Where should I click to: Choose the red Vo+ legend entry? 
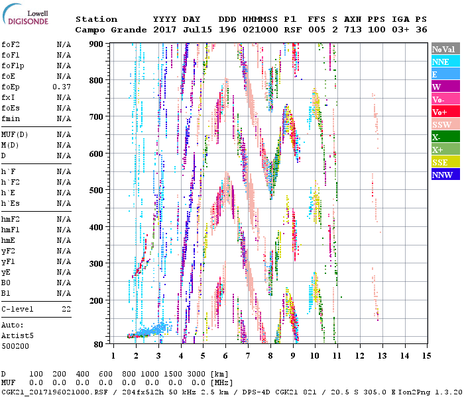(x=444, y=112)
